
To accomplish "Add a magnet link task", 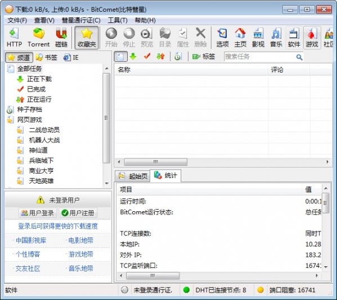I will click(x=61, y=38).
